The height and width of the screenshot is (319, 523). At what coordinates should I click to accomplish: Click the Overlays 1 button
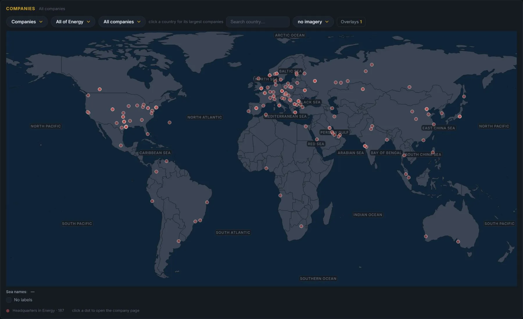coord(351,22)
